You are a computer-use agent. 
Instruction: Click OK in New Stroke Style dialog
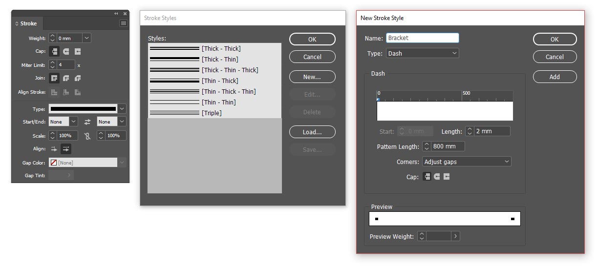pos(554,40)
